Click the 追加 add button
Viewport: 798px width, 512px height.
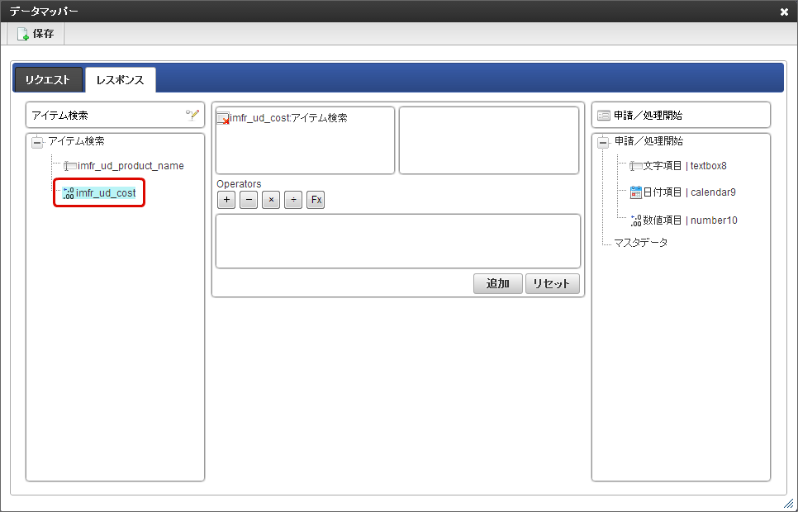(x=498, y=283)
